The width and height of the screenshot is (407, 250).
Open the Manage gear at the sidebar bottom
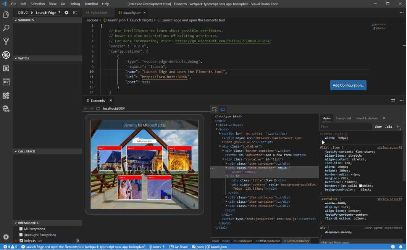coord(6,237)
